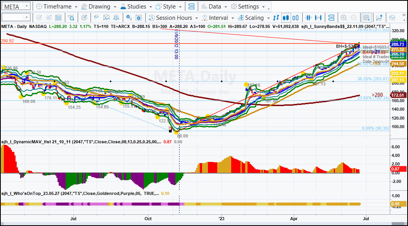Click the 38.20% (203.67) Fibonacci label
Screen dimensions: 408x226
tap(373, 79)
